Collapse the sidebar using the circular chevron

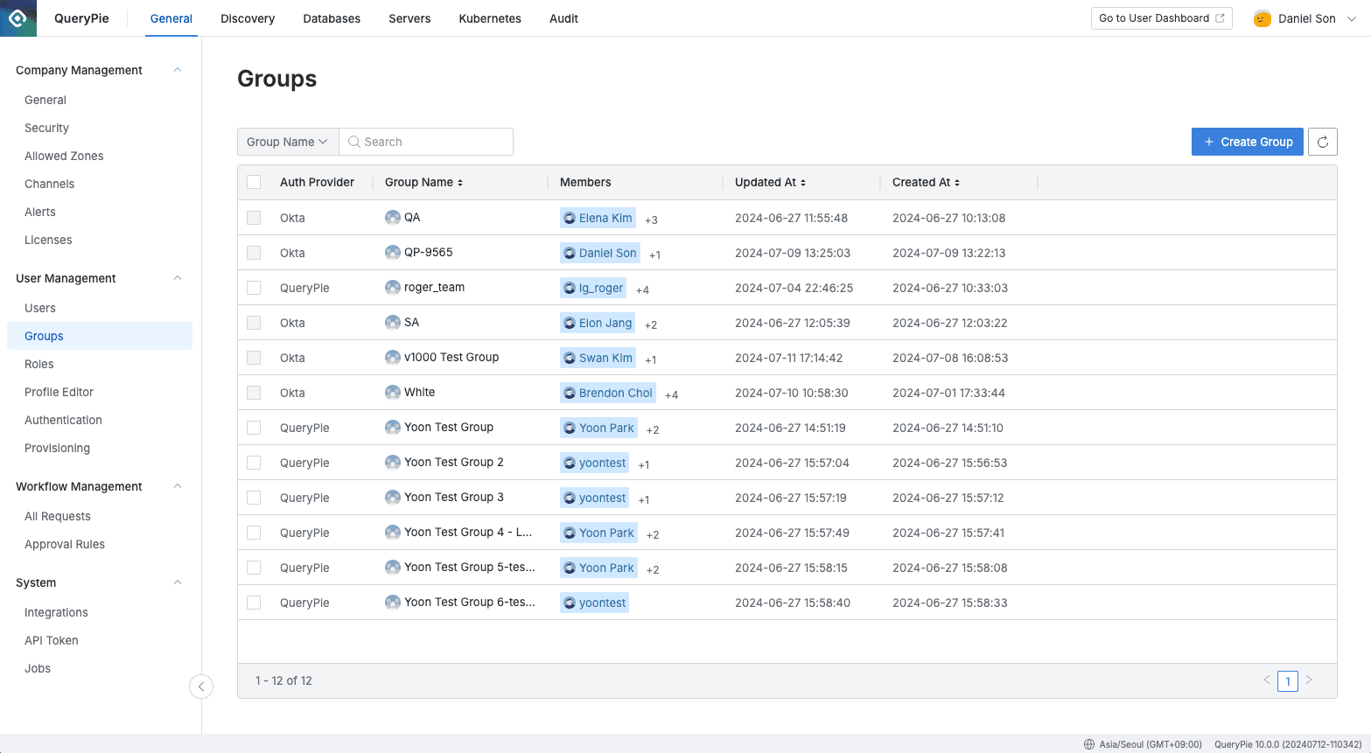pos(201,687)
